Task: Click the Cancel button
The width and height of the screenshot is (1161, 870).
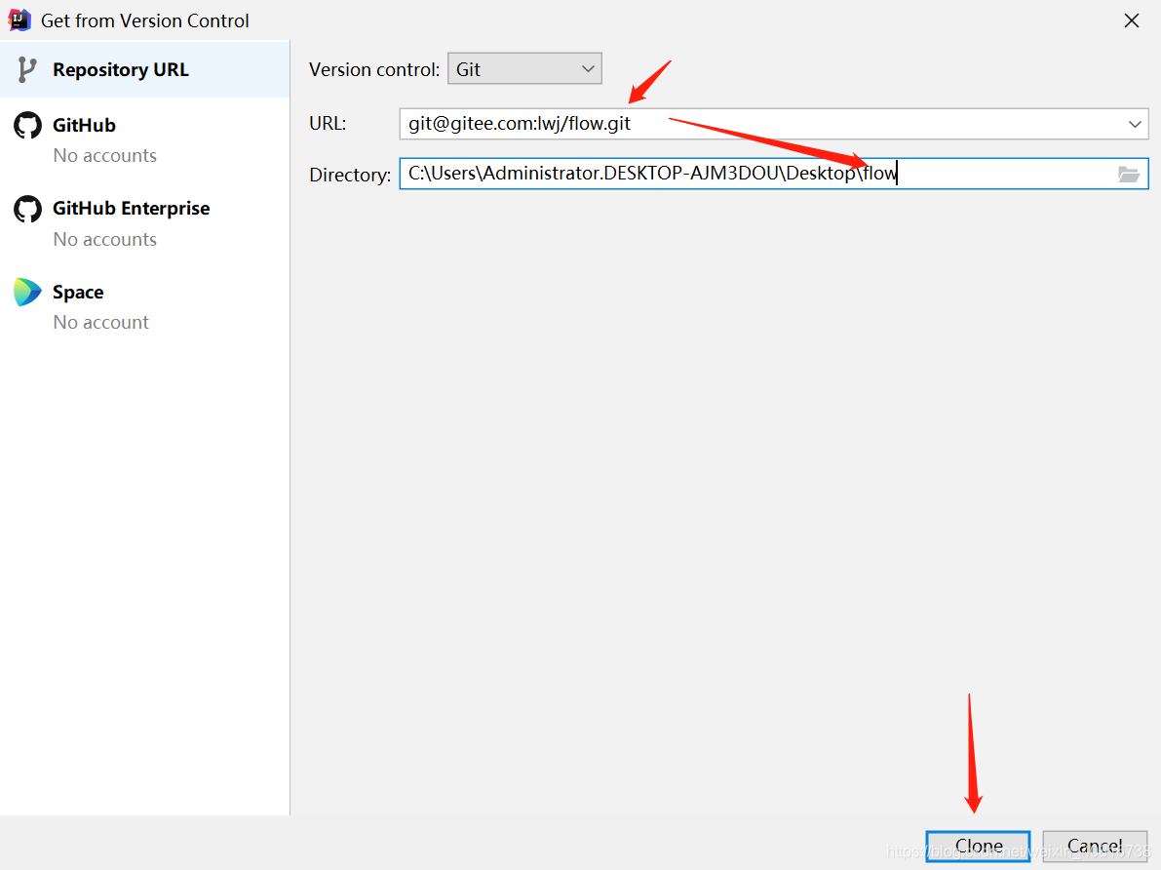Action: click(x=1095, y=847)
